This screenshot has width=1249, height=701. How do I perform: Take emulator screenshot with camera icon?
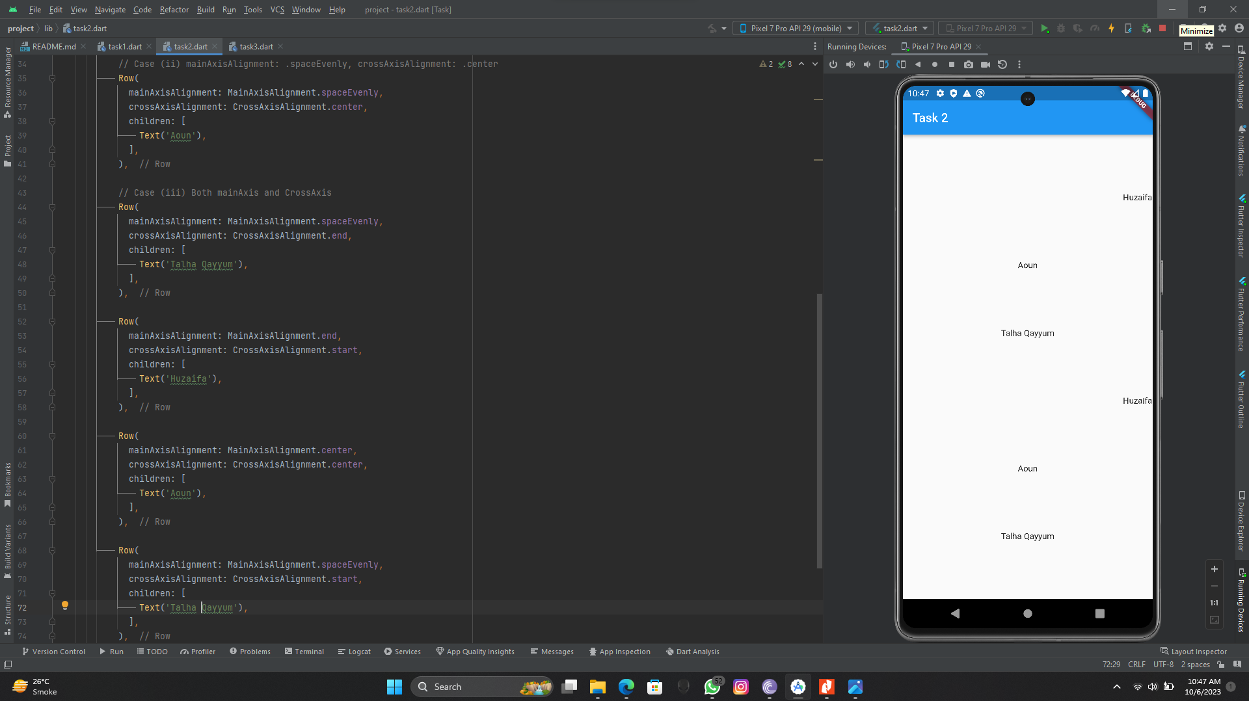click(x=969, y=64)
